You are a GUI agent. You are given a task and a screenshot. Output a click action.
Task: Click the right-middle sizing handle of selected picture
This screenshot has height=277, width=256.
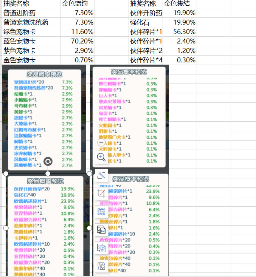pyautogui.click(x=90, y=228)
